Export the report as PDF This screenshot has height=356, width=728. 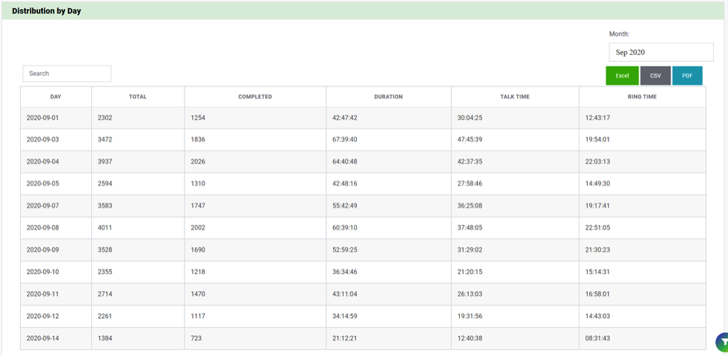[x=687, y=75]
